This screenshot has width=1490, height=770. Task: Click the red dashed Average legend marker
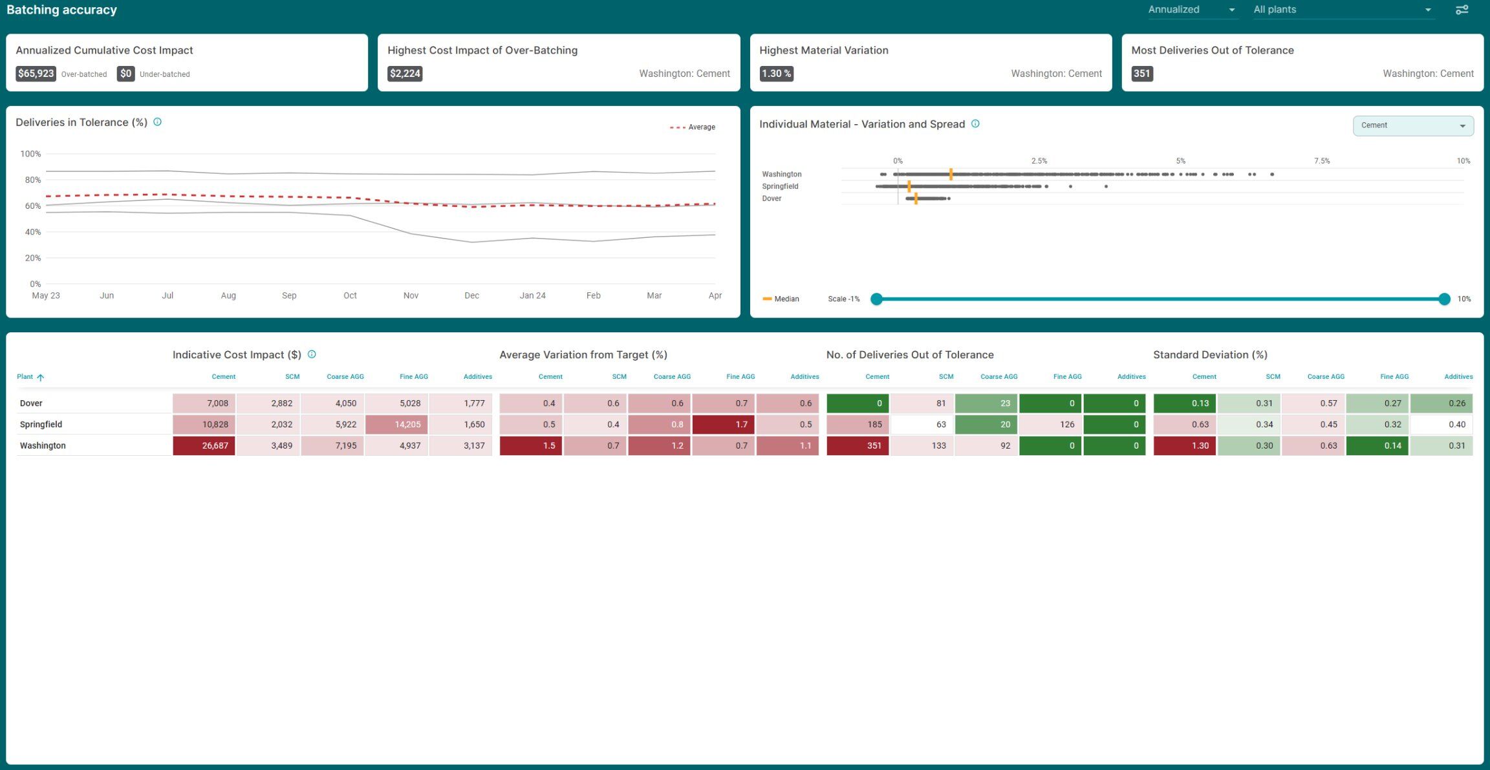coord(677,127)
